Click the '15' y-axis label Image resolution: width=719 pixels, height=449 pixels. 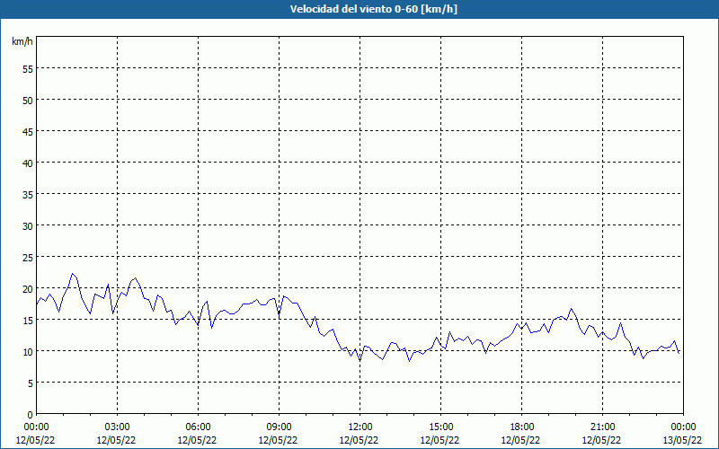click(x=28, y=321)
